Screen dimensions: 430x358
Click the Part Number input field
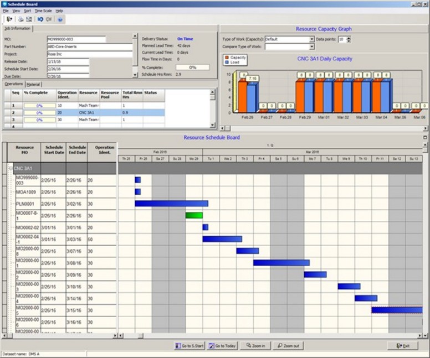(x=90, y=47)
